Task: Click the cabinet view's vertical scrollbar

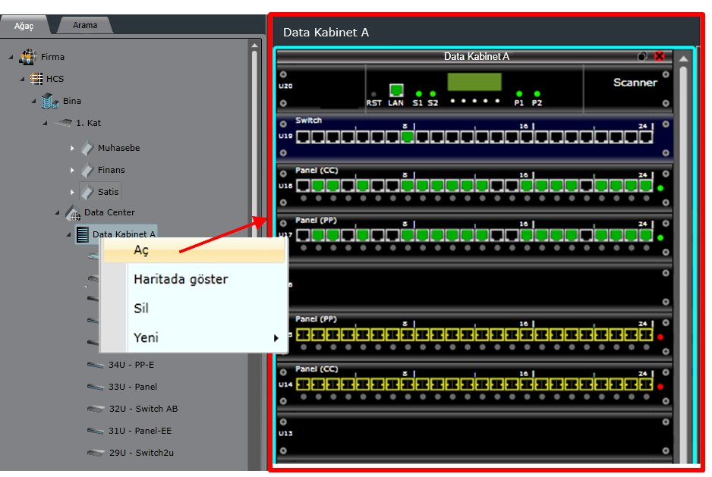Action: coord(683,265)
